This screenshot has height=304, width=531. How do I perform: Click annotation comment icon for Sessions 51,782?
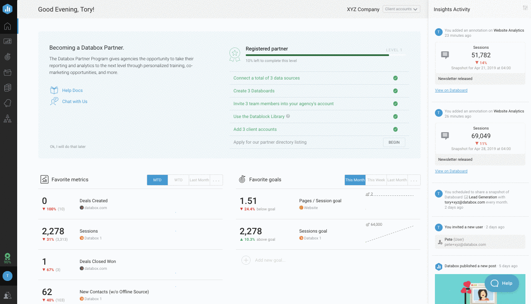pyautogui.click(x=445, y=55)
